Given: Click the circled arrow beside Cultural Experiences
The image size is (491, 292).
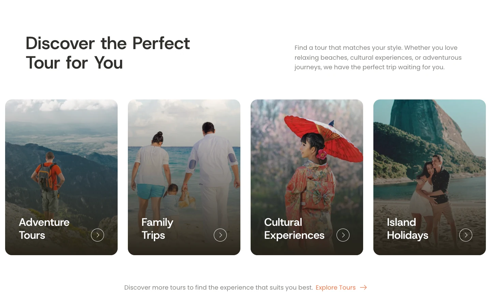Looking at the screenshot, I should [x=343, y=235].
